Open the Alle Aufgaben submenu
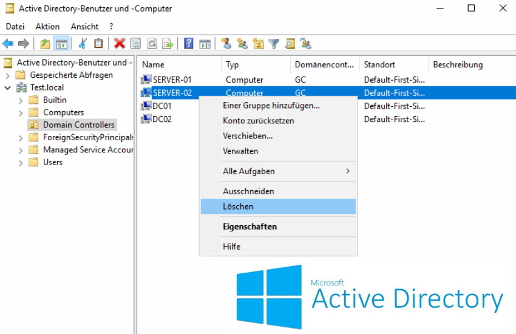The image size is (516, 334). click(278, 171)
